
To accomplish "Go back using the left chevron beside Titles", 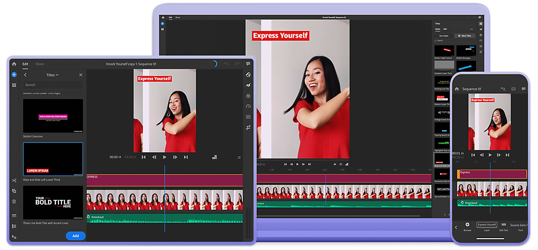I will pos(26,75).
